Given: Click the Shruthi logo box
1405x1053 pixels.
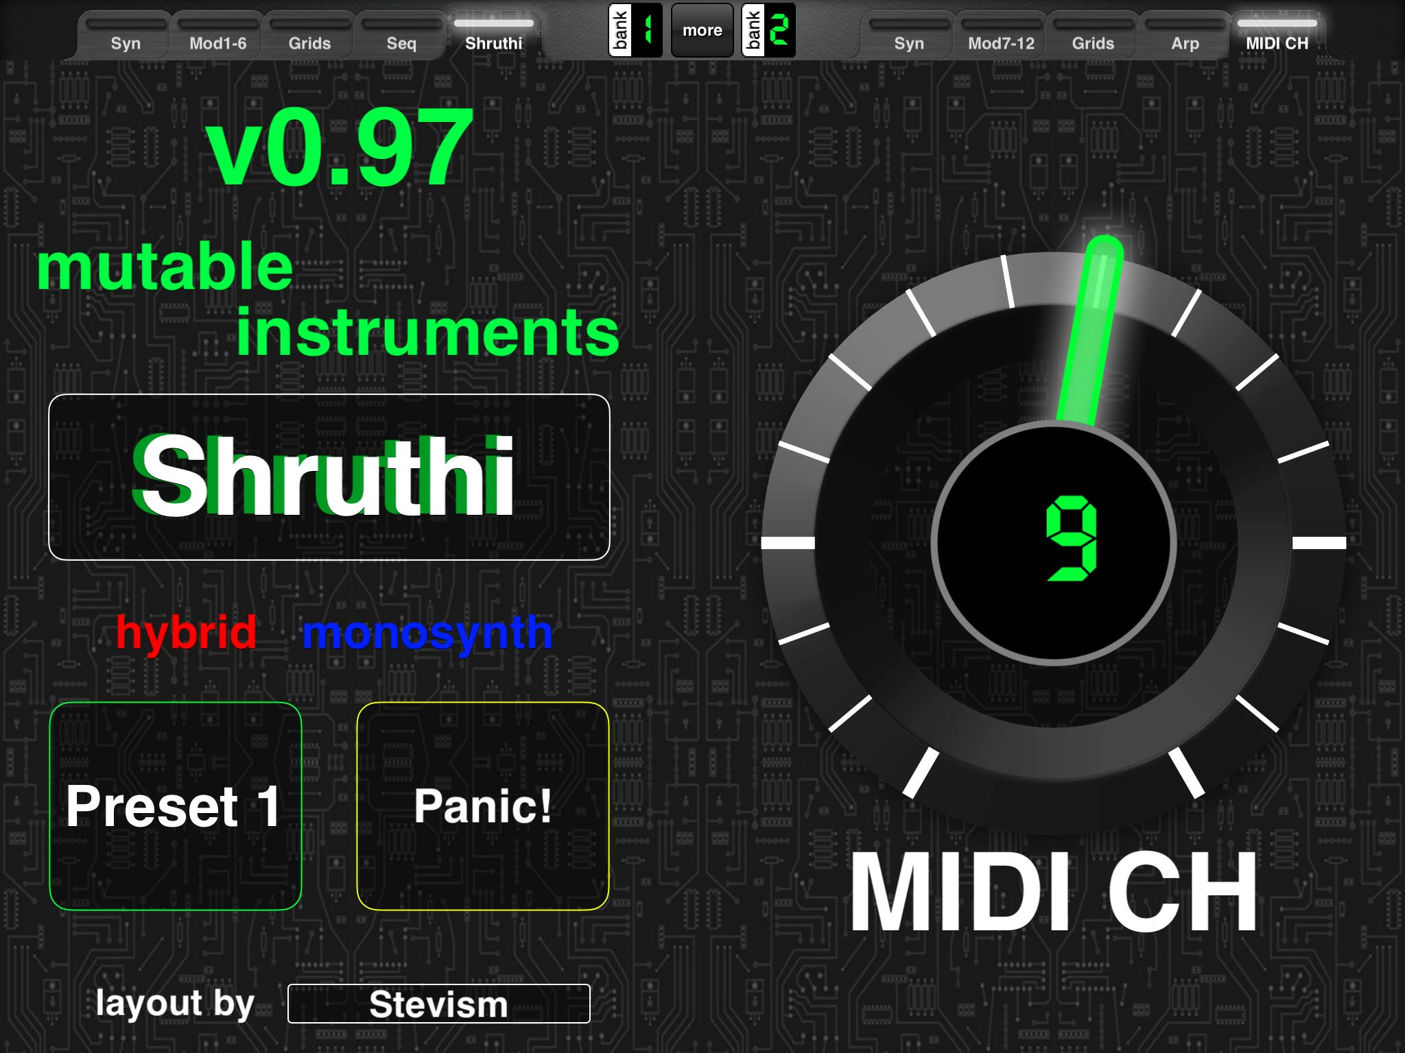Looking at the screenshot, I should click(x=329, y=477).
